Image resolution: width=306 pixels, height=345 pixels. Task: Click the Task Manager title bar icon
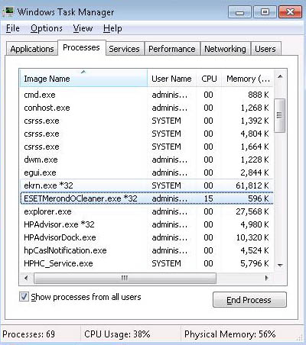pos(8,12)
